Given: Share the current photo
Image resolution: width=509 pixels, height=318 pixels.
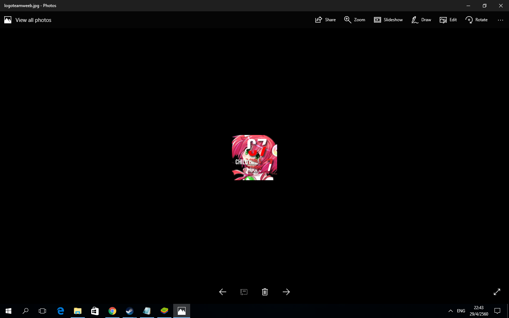Looking at the screenshot, I should 326,20.
